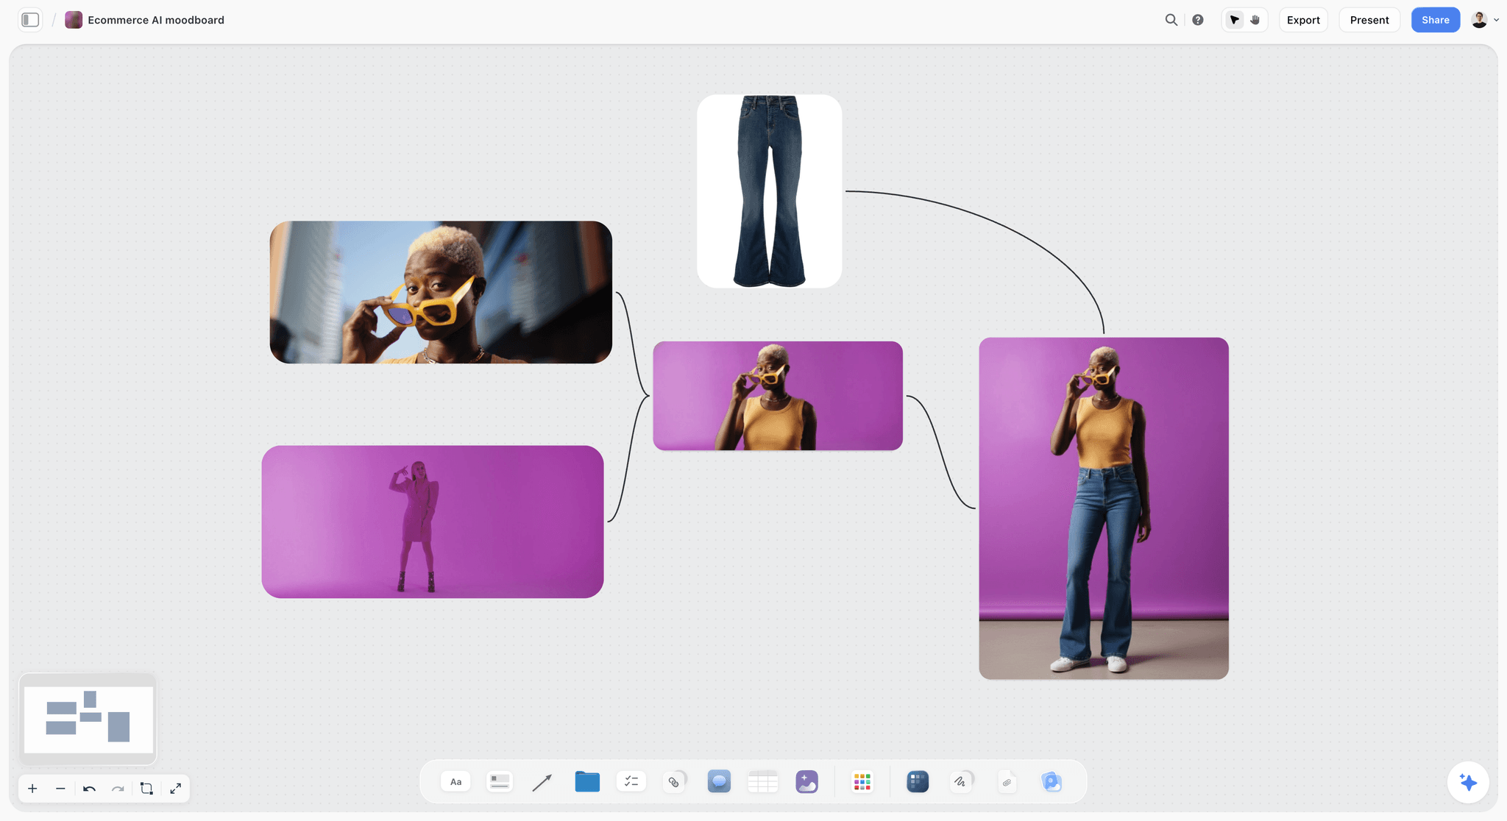Open the Ecommerce AI moodboard title
This screenshot has height=821, width=1507.
pyautogui.click(x=156, y=20)
